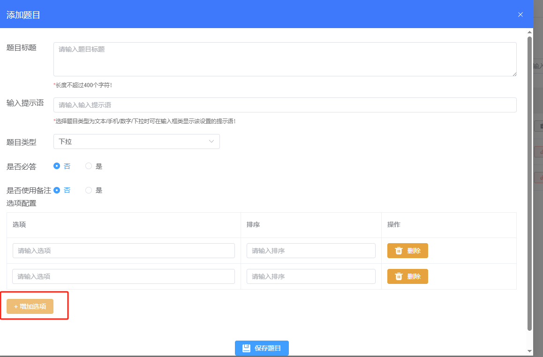Image resolution: width=543 pixels, height=357 pixels.
Task: Click the 选项配置 section label
Action: pos(22,203)
